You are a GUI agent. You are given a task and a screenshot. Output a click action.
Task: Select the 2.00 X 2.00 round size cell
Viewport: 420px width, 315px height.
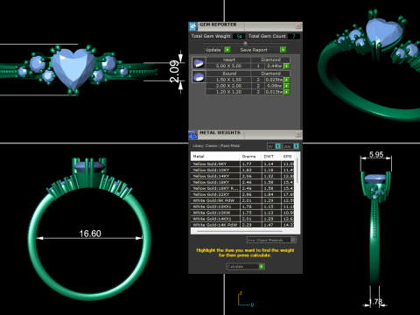(228, 86)
